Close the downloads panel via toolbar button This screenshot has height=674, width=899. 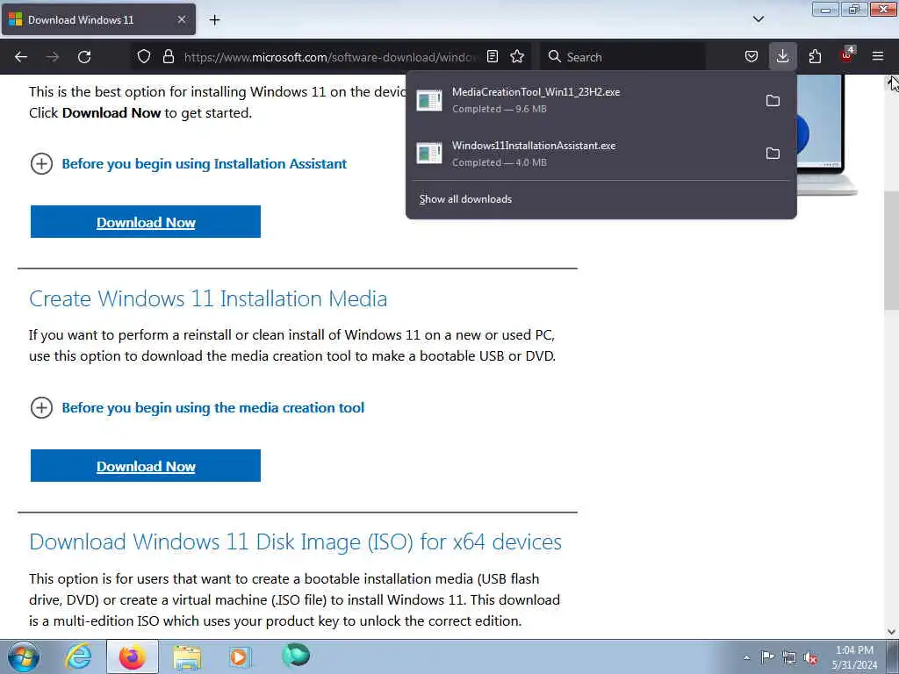[x=782, y=57]
